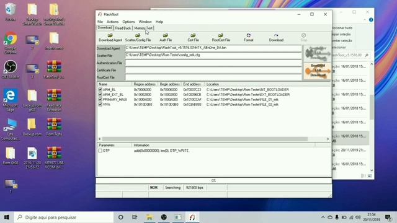Uncheck the ARM_EXT_BL partition checkbox
Image resolution: width=397 pixels, height=223 pixels.
pos(100,95)
